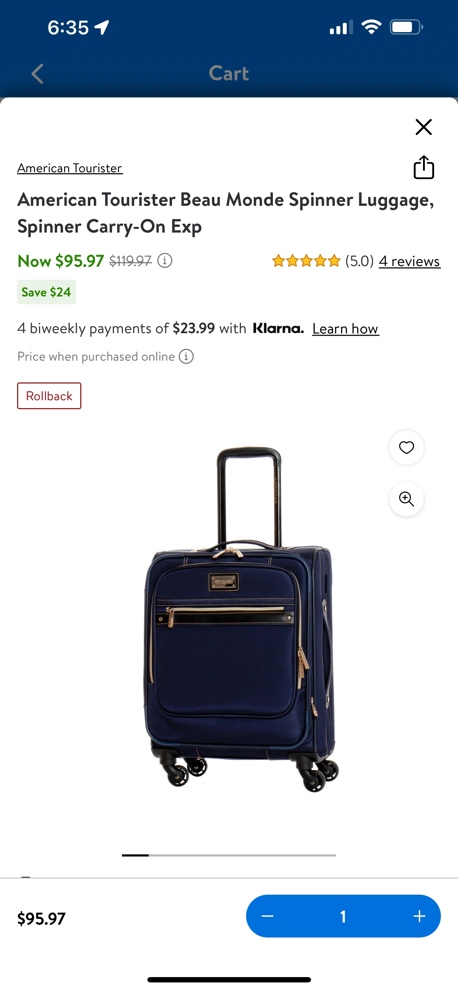
Task: Tap the five-star rating
Action: (306, 261)
